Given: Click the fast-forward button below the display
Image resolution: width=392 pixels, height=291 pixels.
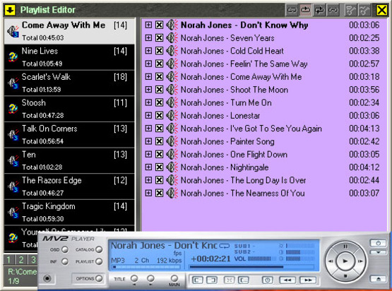Looking at the screenshot, I should [308, 280].
